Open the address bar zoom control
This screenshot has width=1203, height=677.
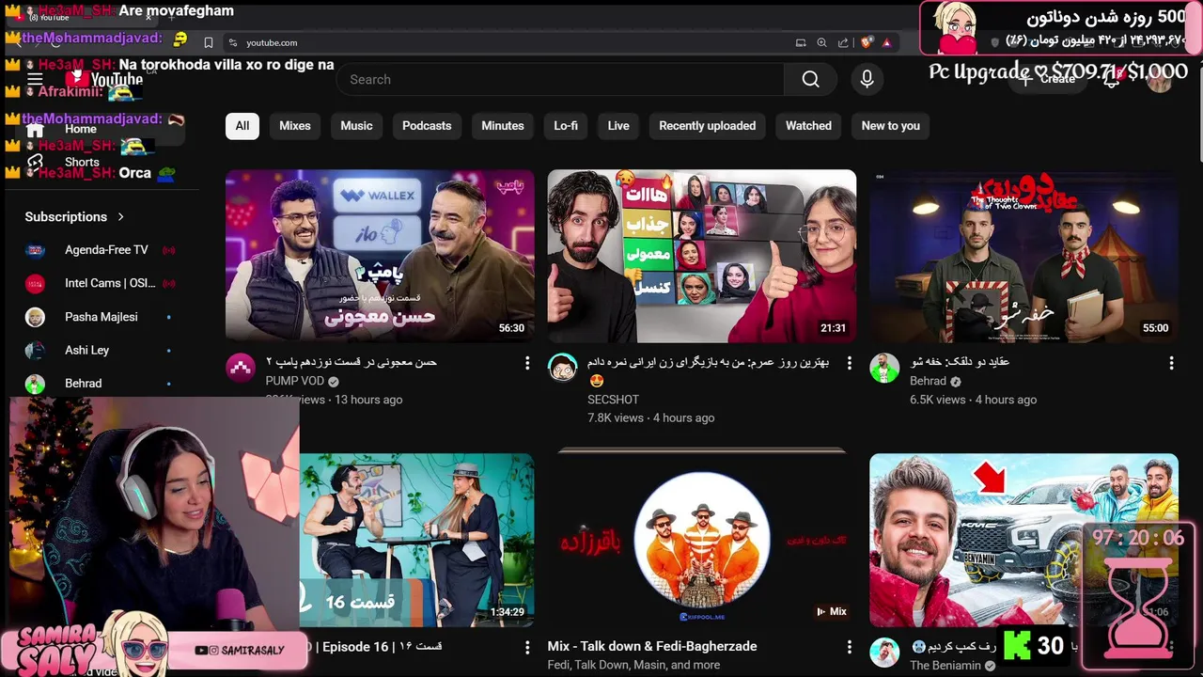click(821, 42)
